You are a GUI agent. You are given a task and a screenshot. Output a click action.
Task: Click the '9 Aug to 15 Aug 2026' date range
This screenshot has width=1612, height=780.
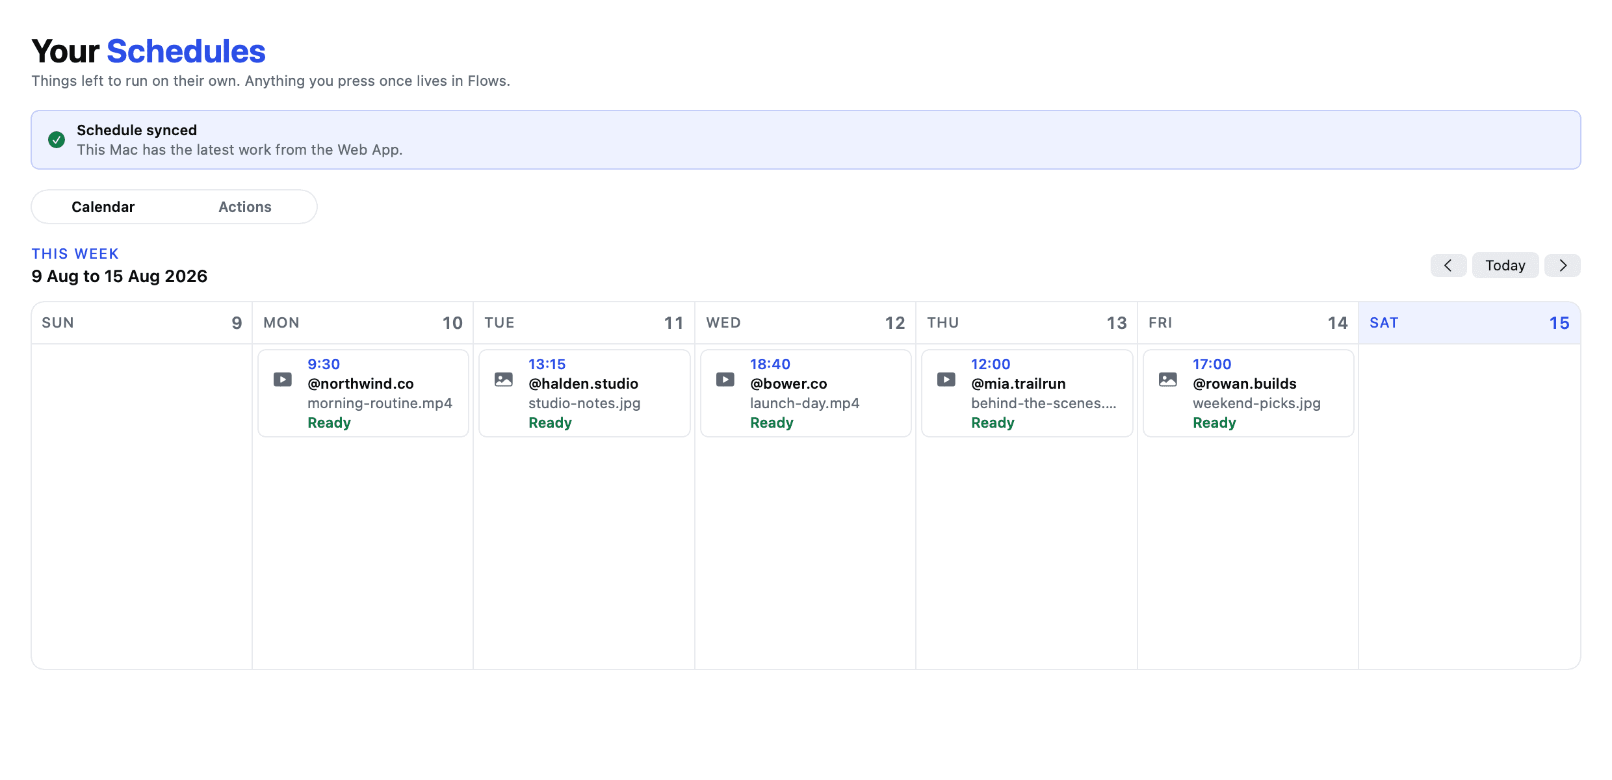[120, 276]
